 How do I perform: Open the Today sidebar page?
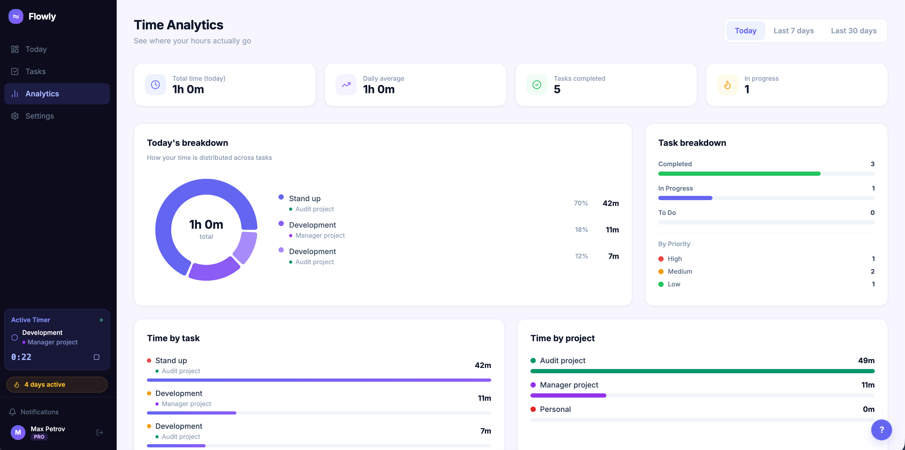point(36,49)
